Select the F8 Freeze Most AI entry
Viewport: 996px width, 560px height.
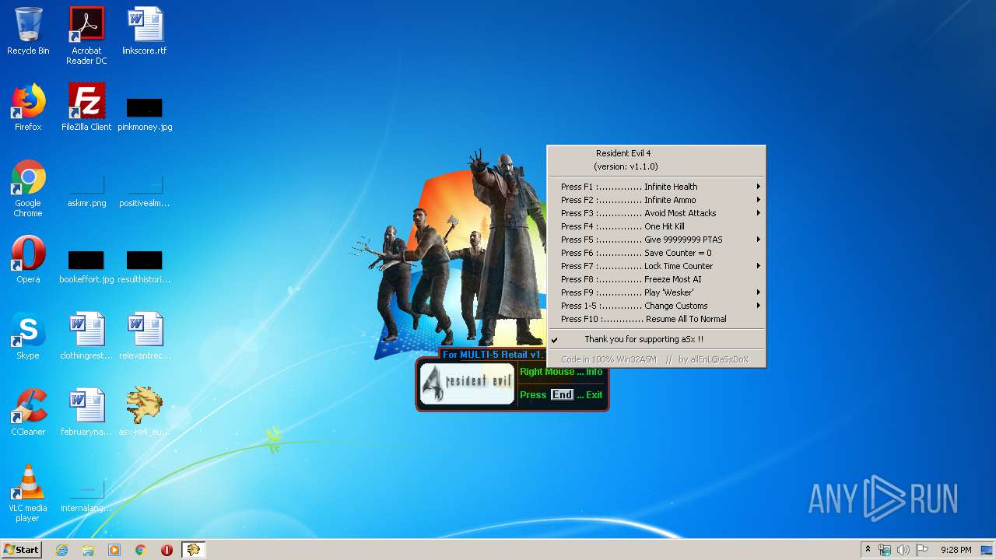pyautogui.click(x=656, y=279)
